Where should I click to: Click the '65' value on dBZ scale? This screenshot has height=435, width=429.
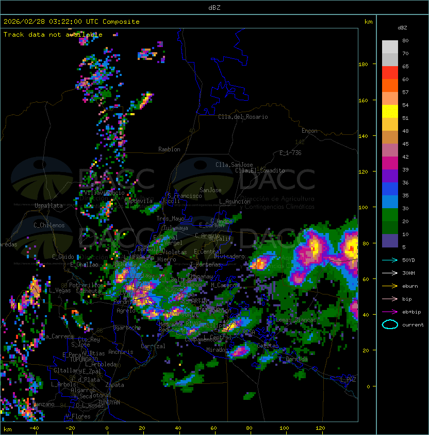[x=405, y=66]
